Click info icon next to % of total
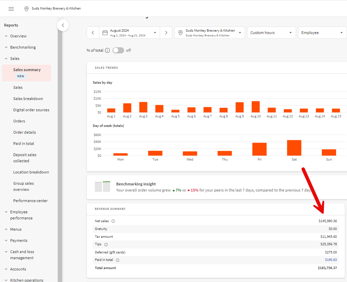347x282 pixels. [x=107, y=50]
